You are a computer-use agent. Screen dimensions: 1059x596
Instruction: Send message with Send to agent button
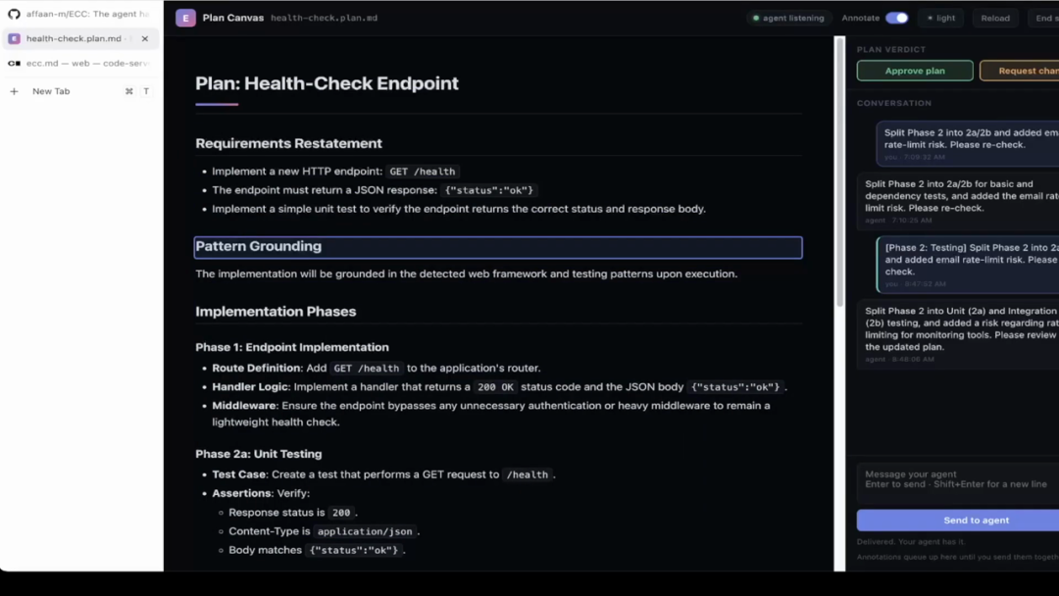point(958,521)
